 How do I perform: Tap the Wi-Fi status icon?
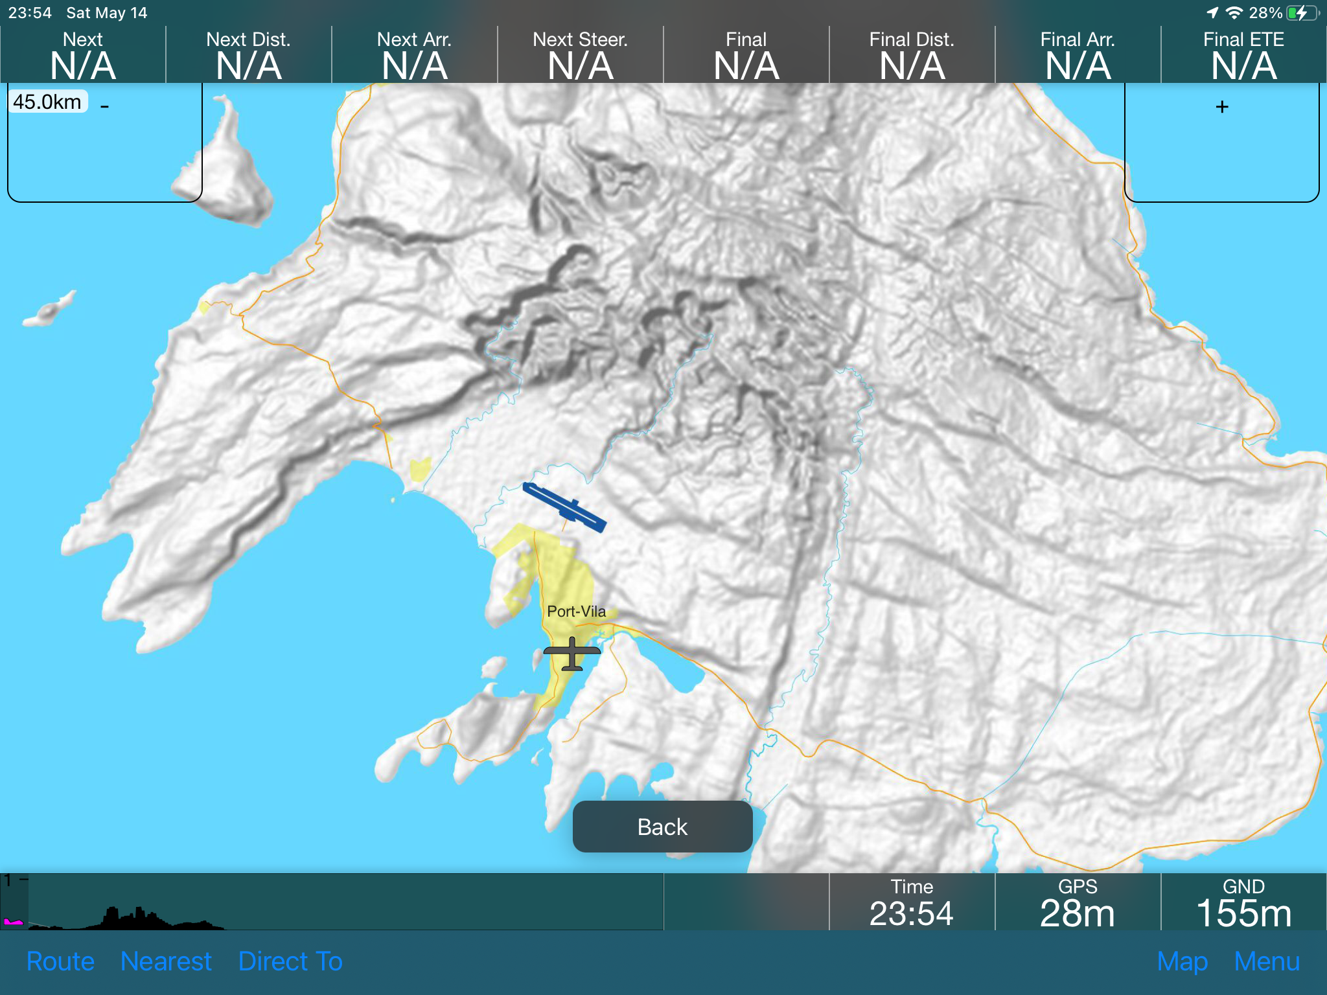click(1235, 12)
